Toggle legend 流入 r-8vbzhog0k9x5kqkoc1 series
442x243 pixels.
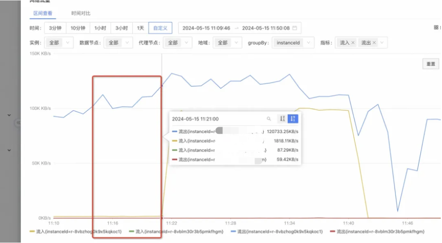76,232
